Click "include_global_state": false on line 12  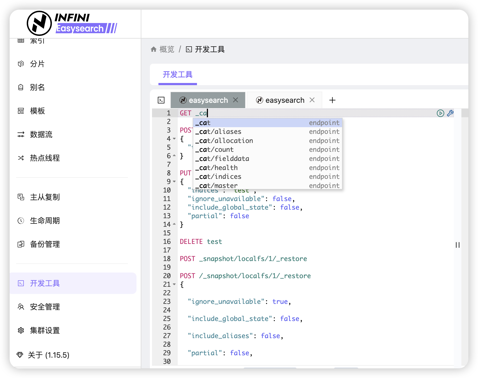[245, 207]
